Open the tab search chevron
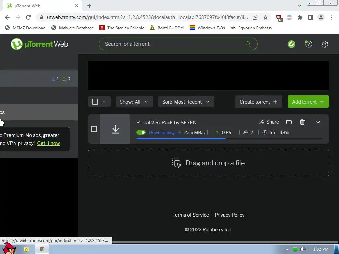339x254 pixels. [299, 6]
